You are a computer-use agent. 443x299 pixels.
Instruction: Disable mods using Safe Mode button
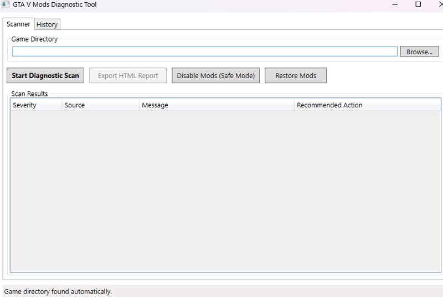tap(216, 76)
